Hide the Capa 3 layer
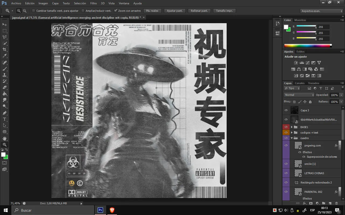The image size is (345, 215). (286, 110)
